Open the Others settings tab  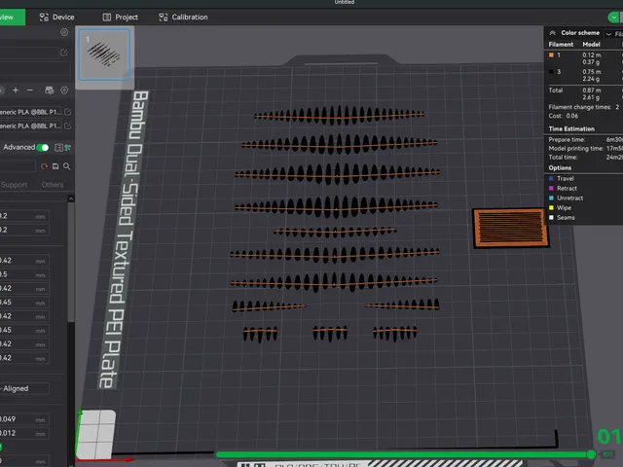[53, 185]
